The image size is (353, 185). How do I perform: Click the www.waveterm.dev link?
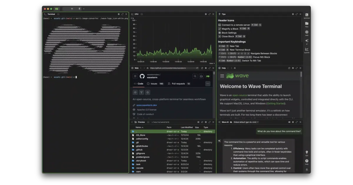pos(147,105)
